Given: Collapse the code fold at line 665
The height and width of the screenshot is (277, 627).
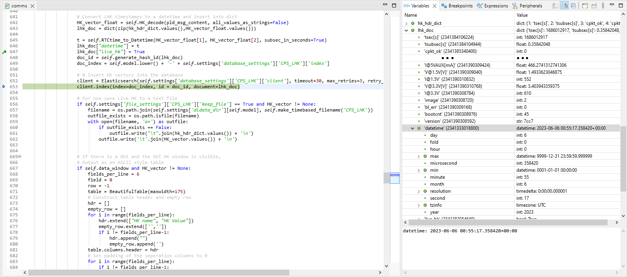Looking at the screenshot, I should tap(20, 157).
